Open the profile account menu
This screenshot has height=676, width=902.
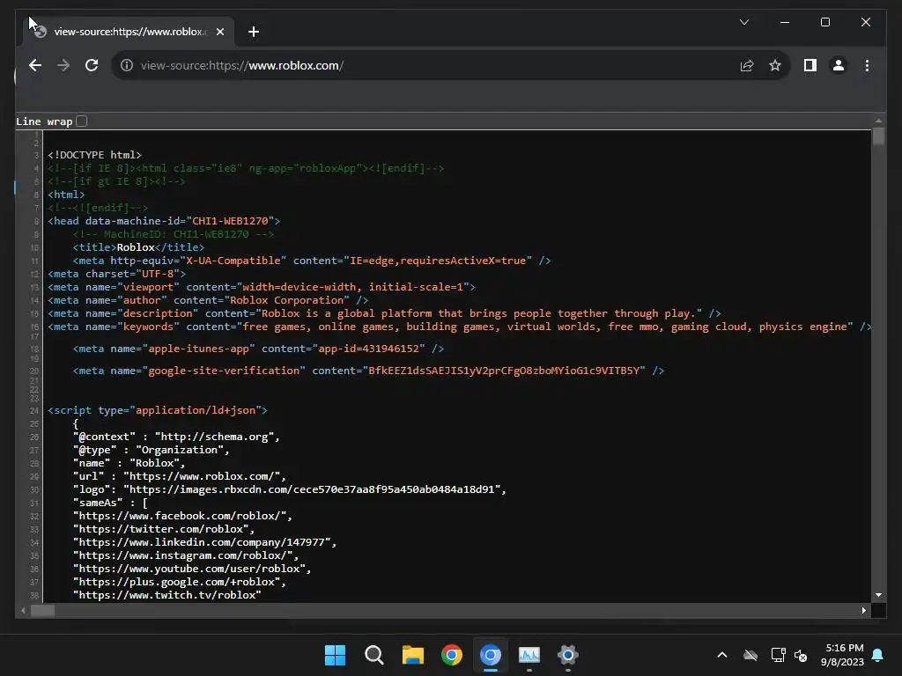pyautogui.click(x=839, y=65)
